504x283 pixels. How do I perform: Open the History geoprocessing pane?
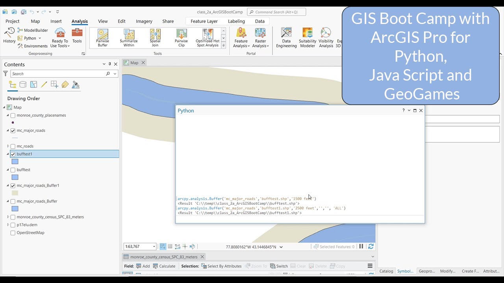tap(9, 35)
